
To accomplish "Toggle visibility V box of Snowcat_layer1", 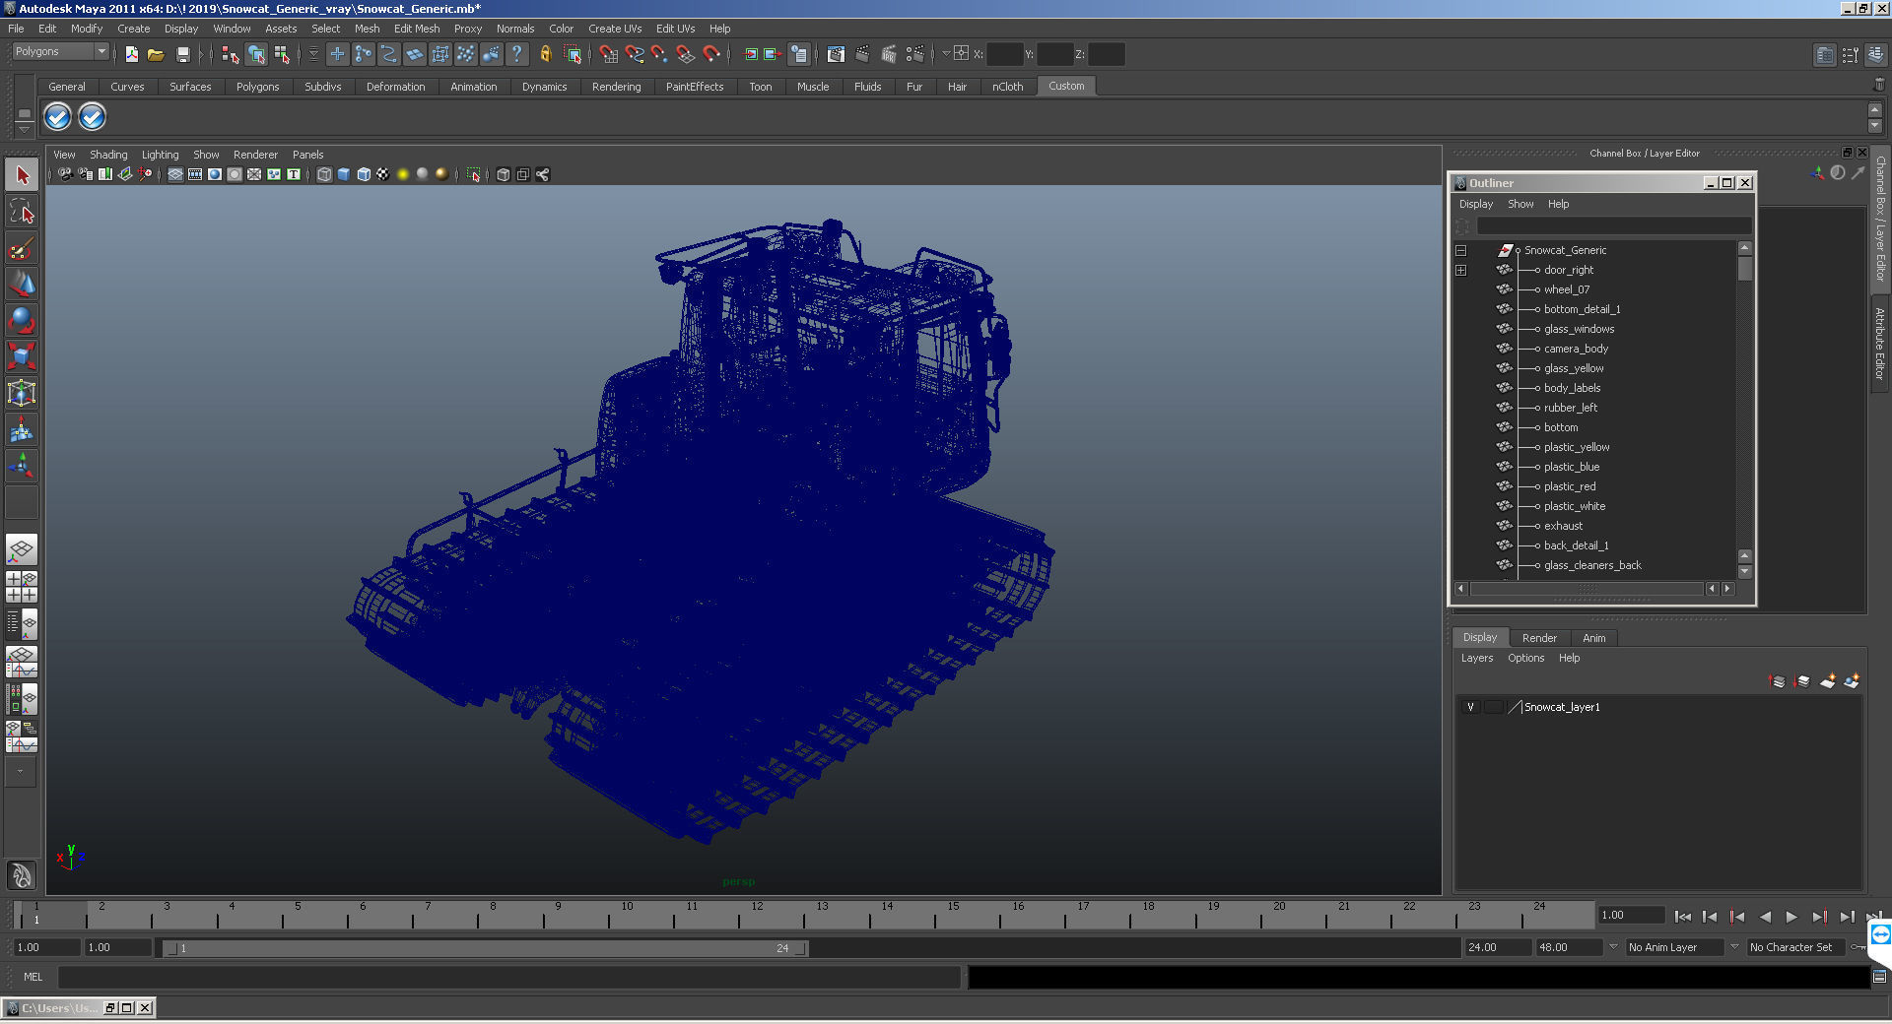I will [x=1470, y=707].
